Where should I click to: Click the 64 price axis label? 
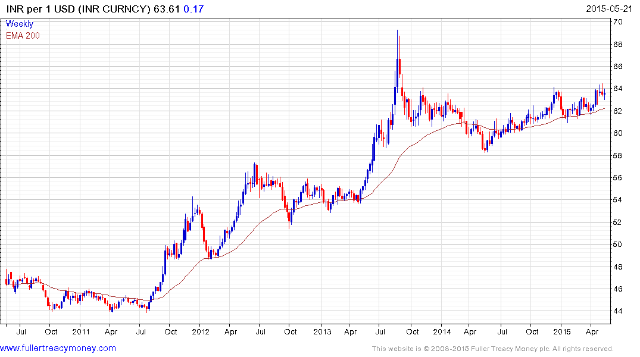618,89
